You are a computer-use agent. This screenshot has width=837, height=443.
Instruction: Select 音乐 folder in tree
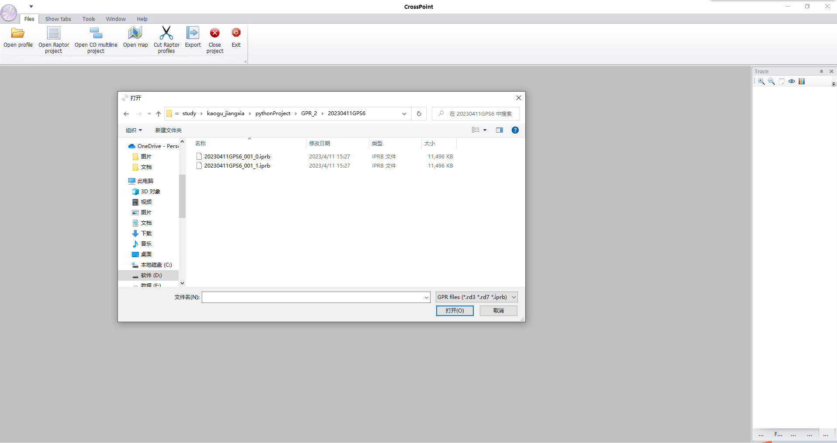[142, 244]
